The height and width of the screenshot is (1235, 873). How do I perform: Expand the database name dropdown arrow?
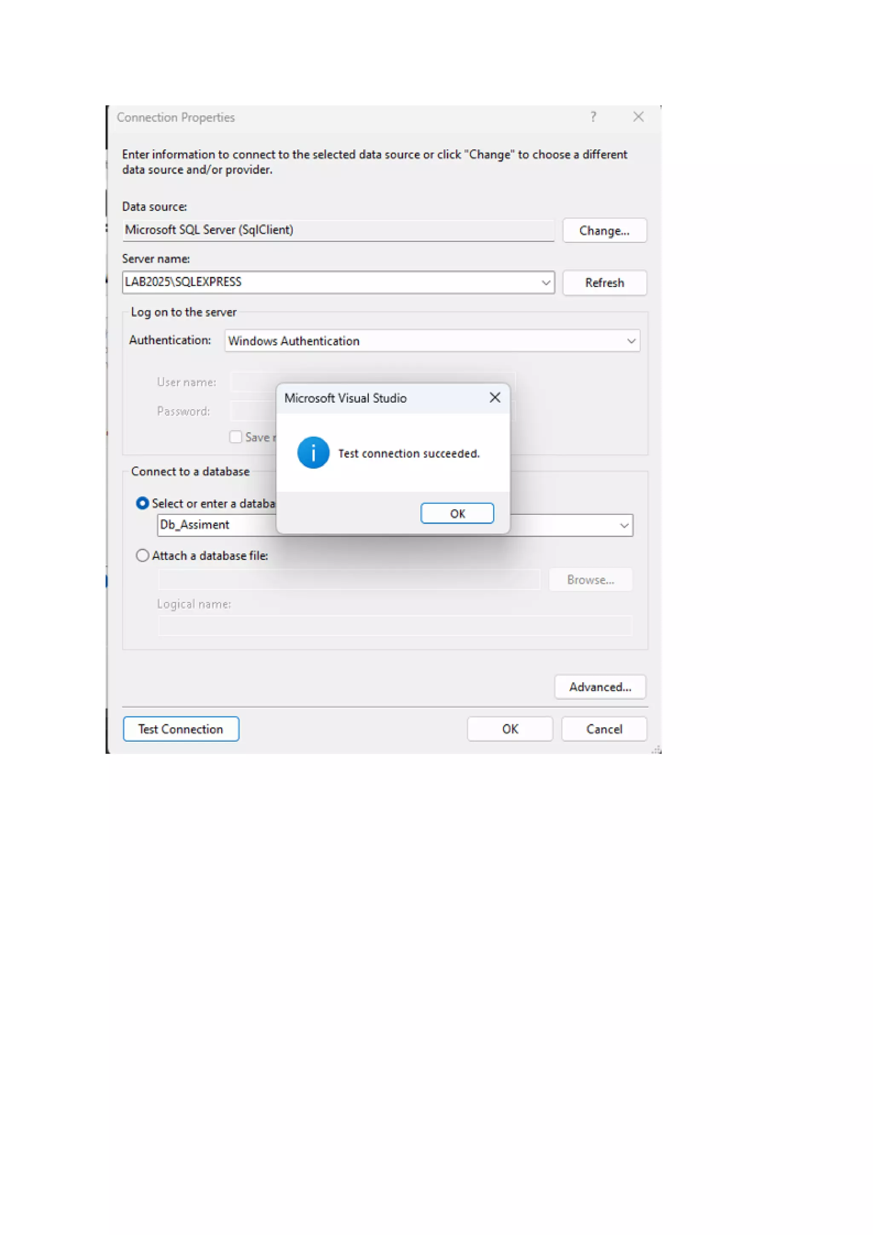coord(624,525)
